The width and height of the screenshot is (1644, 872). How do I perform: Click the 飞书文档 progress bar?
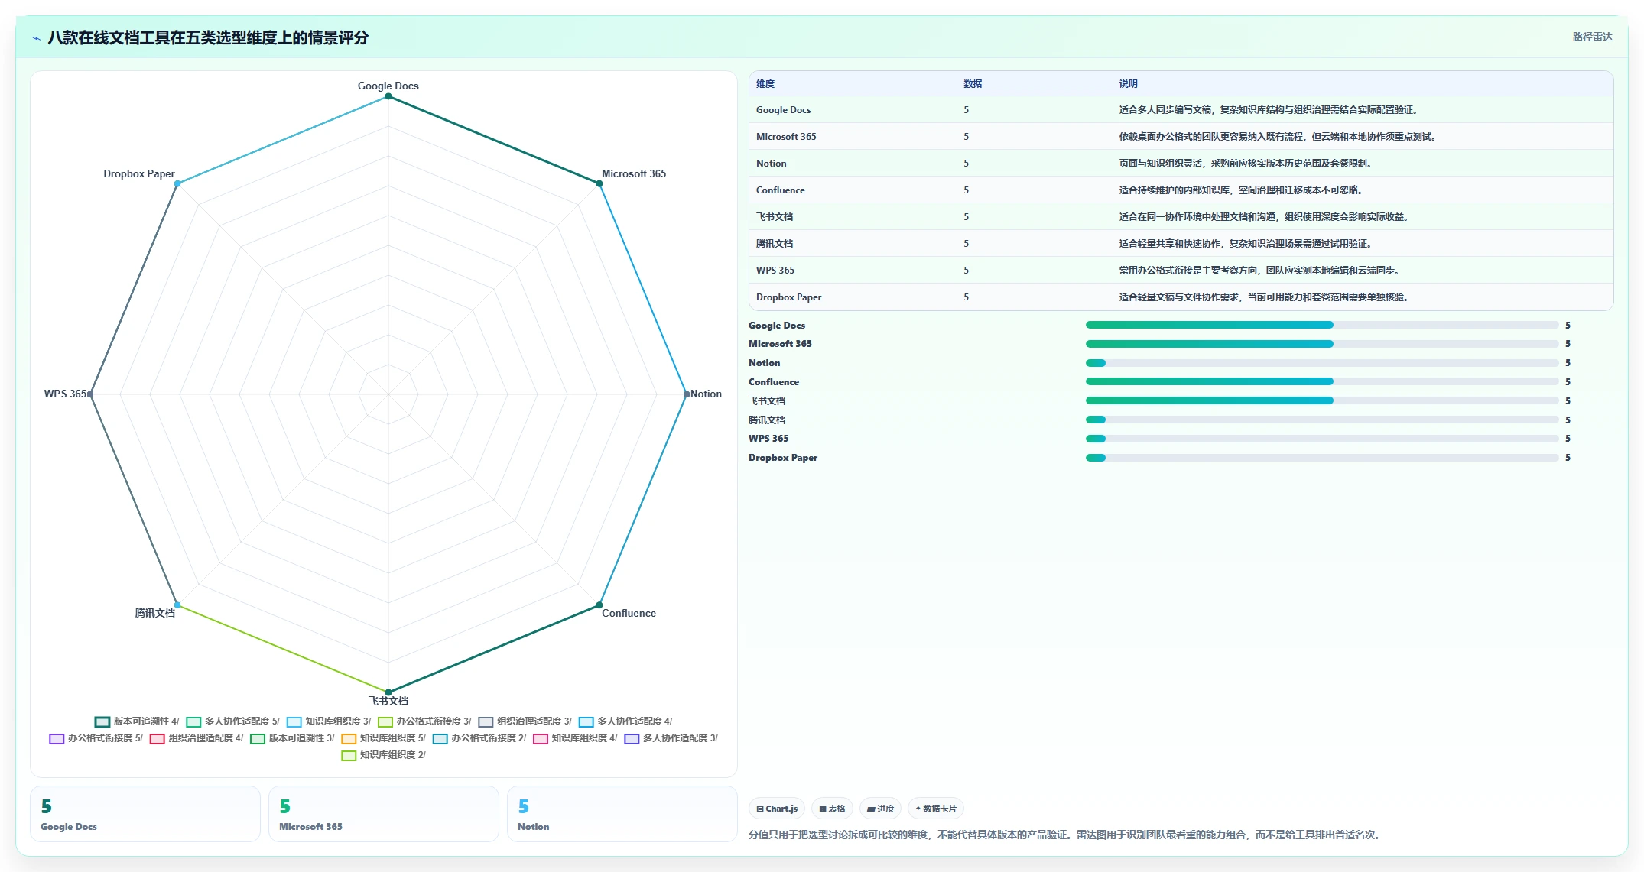coord(1322,400)
